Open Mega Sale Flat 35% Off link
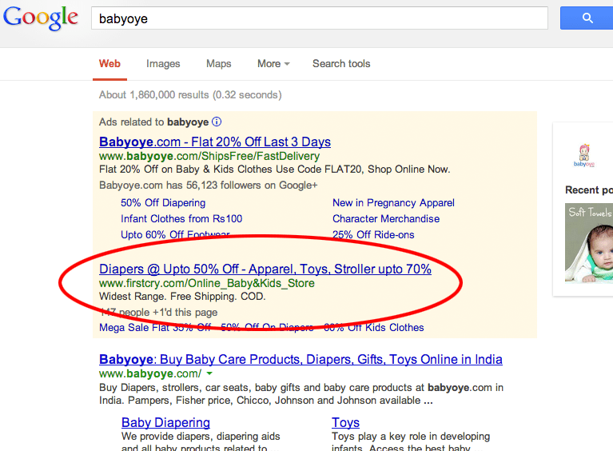Image resolution: width=613 pixels, height=451 pixels. (155, 327)
